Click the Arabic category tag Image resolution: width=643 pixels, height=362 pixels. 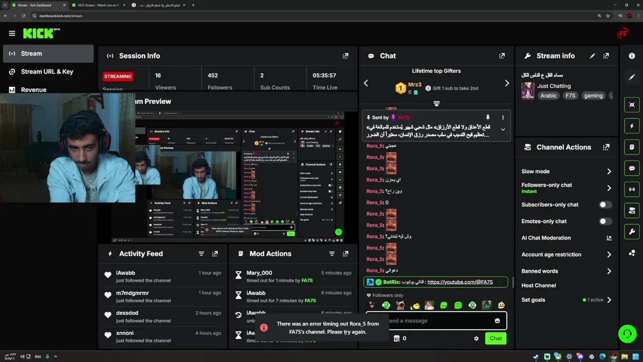549,96
